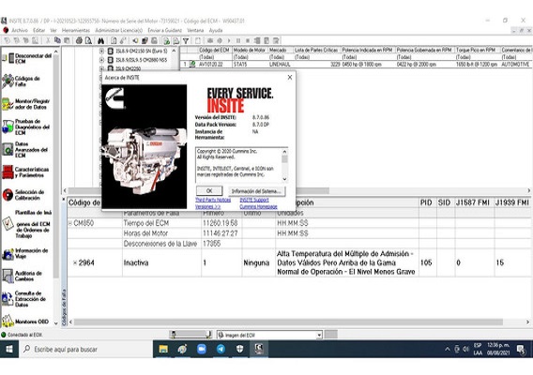Click the Windows search box
Image resolution: width=533 pixels, height=375 pixels.
[85, 349]
